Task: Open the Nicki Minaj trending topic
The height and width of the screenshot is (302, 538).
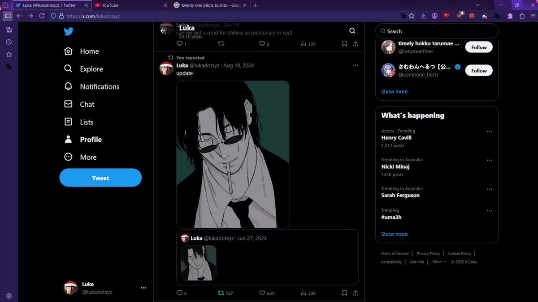Action: coord(395,166)
